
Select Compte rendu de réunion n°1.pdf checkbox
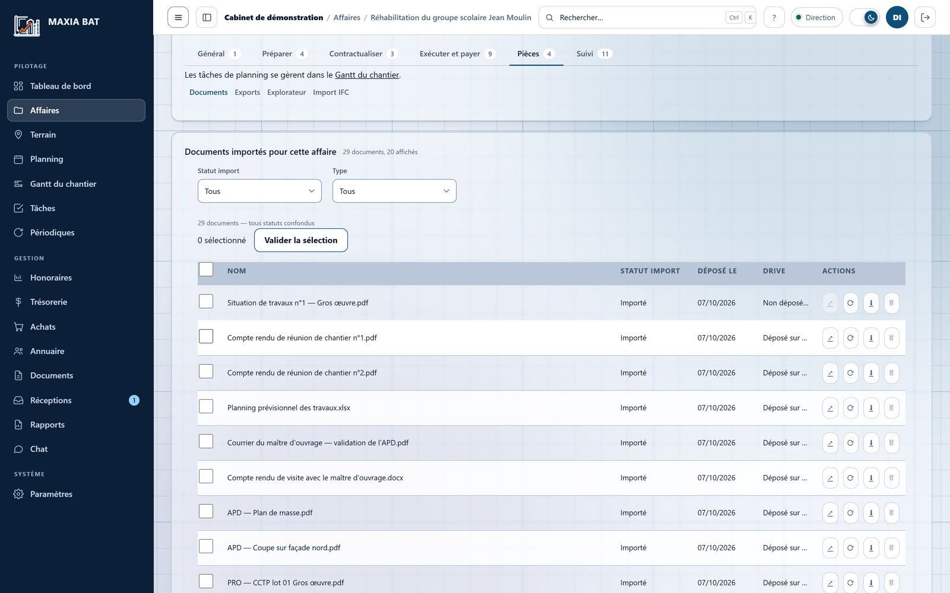click(x=206, y=336)
